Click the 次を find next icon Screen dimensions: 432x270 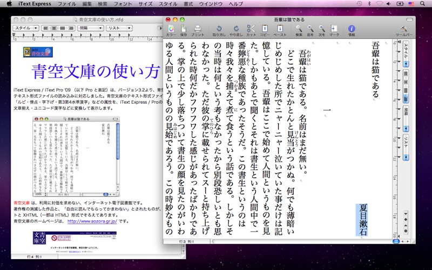(322, 29)
